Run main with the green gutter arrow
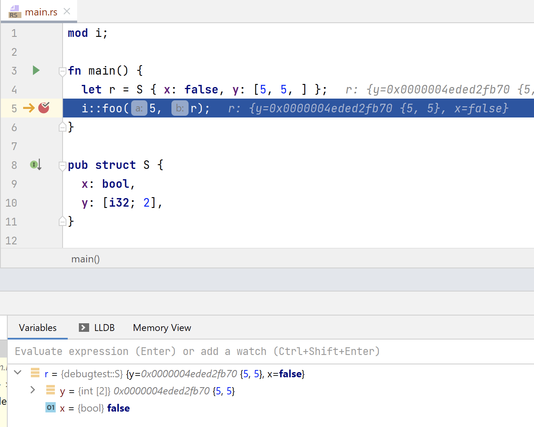 (36, 70)
